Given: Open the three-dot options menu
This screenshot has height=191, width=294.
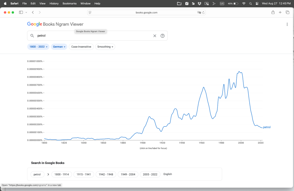Looking at the screenshot, I should pos(287,24).
